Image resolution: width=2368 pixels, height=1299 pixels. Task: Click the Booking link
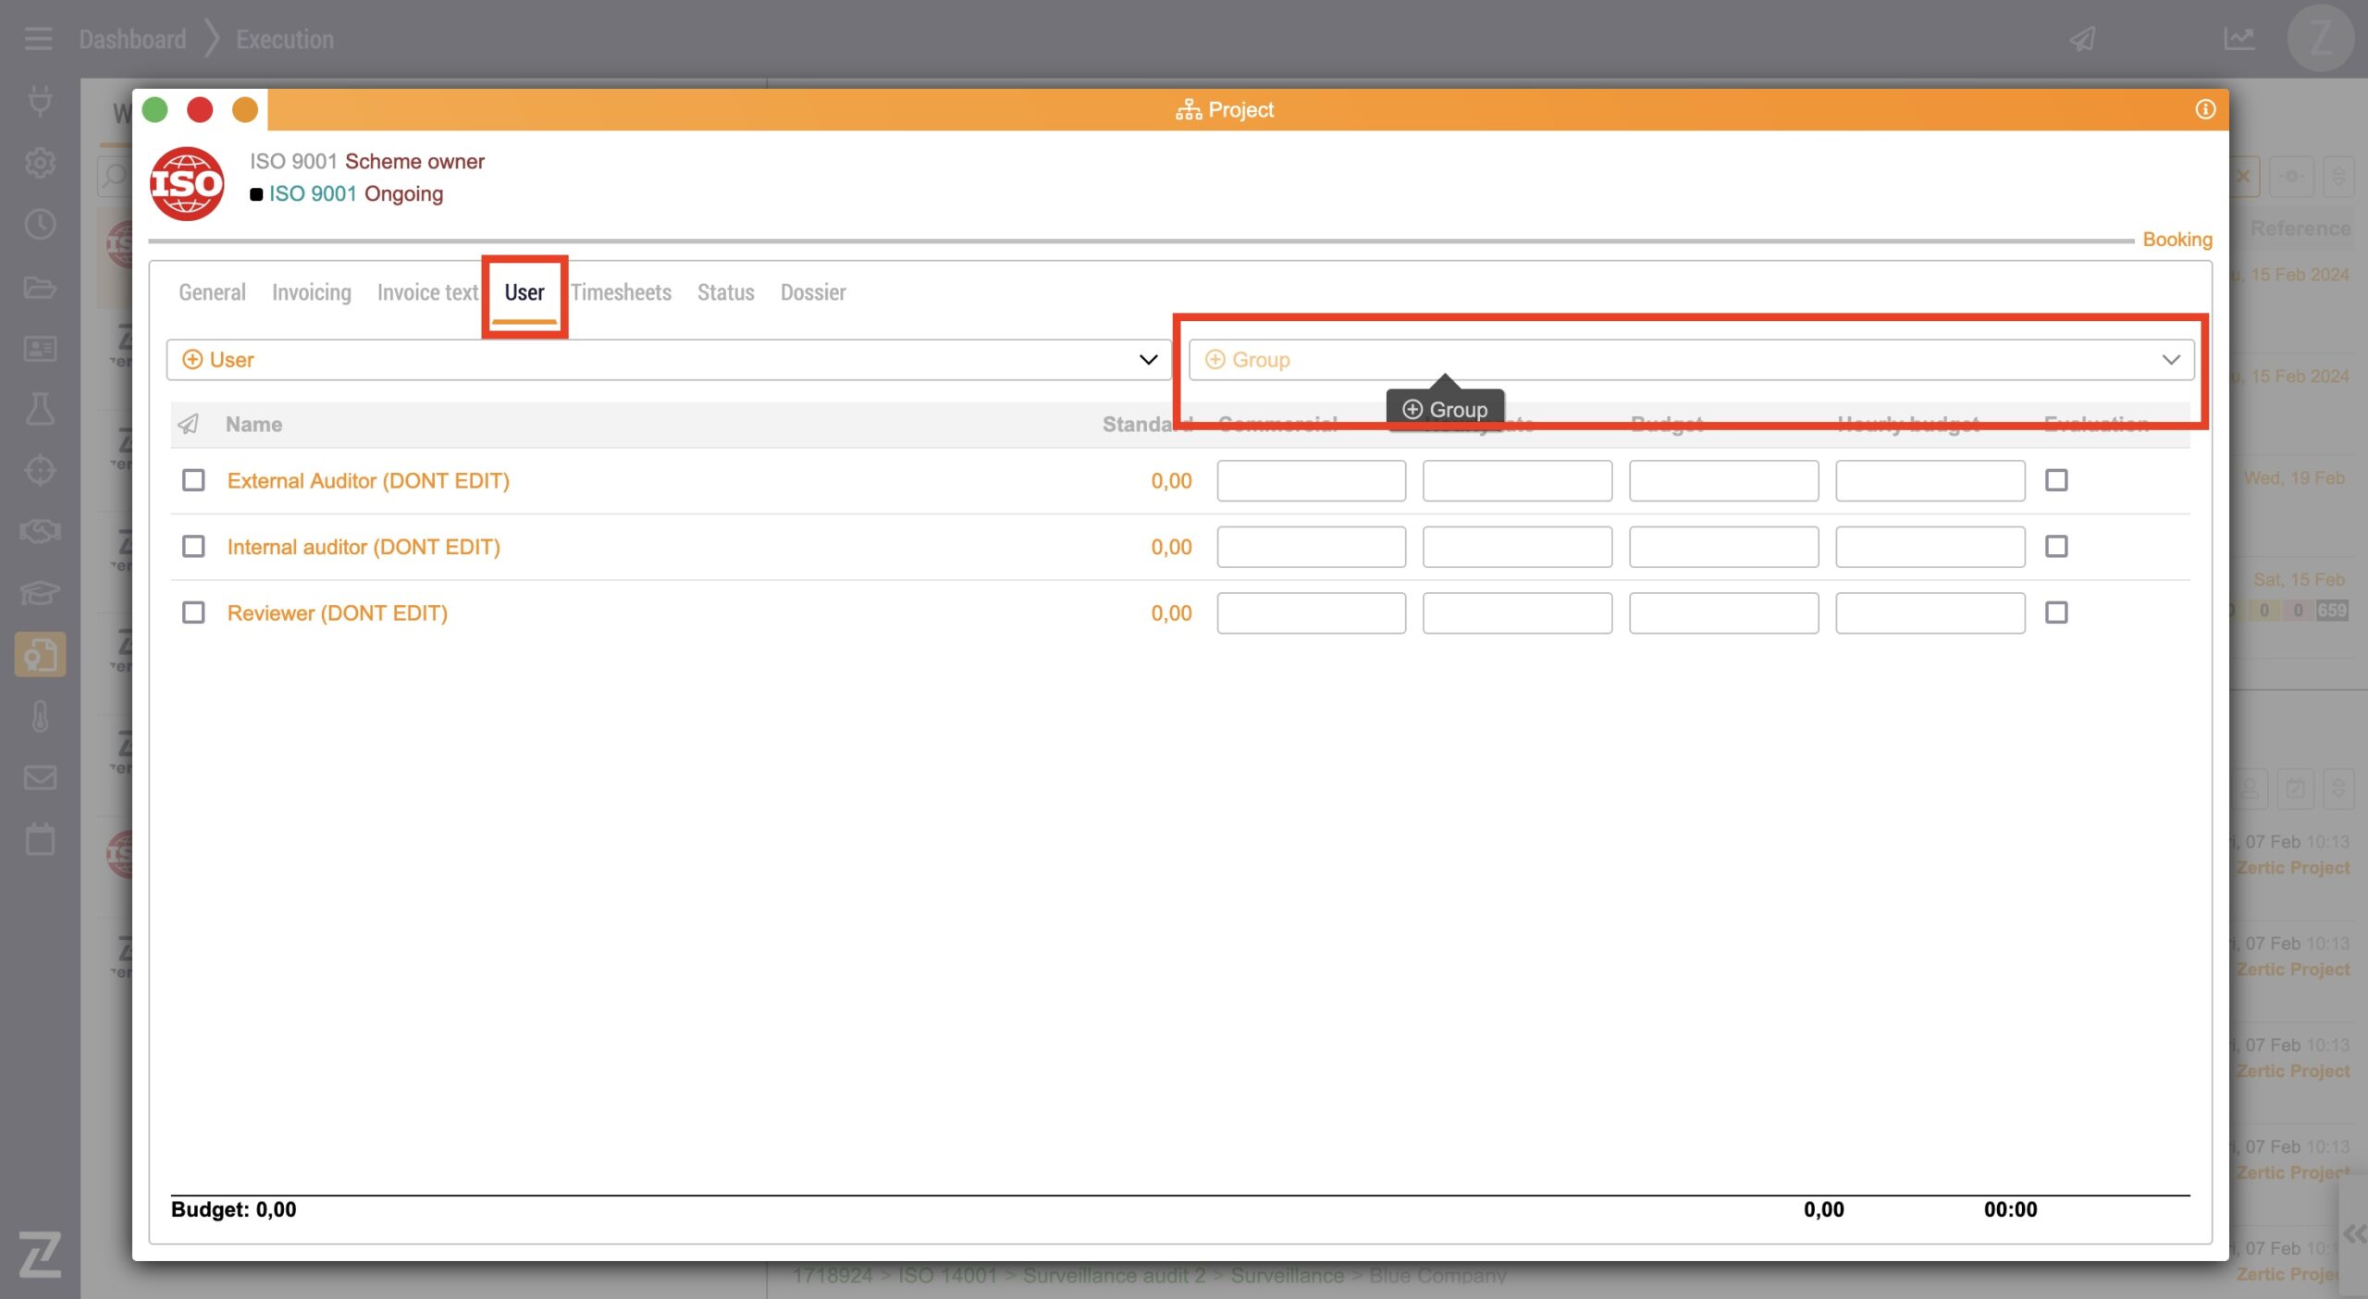[x=2177, y=240]
